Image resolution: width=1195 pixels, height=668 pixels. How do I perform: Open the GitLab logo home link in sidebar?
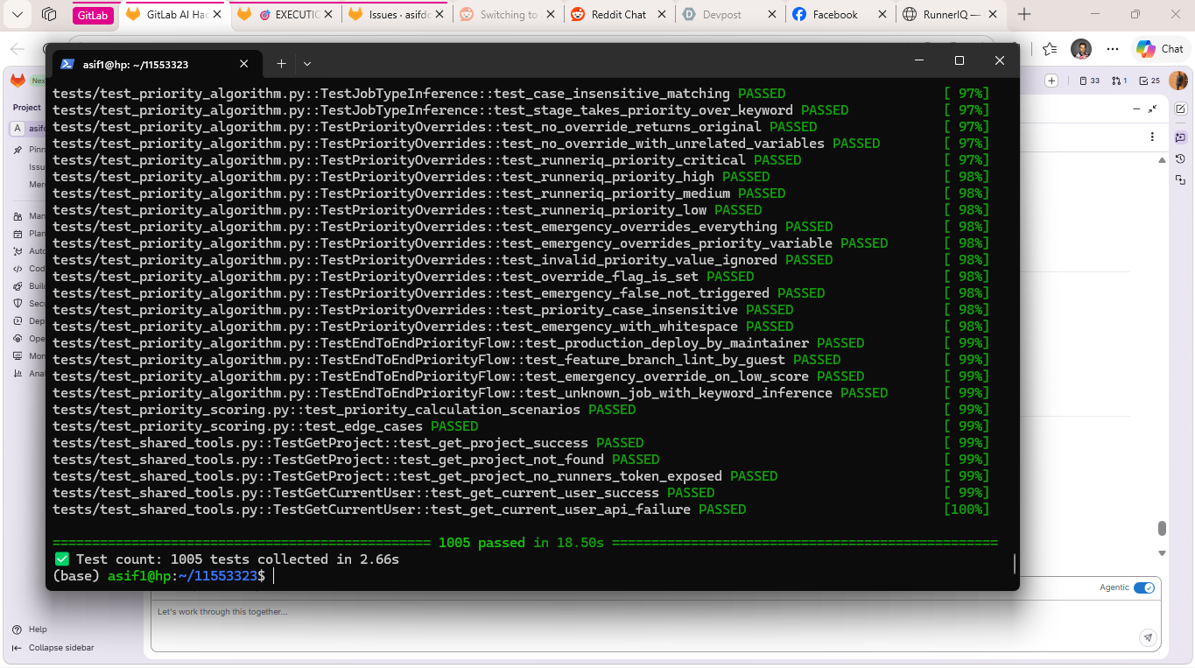18,81
